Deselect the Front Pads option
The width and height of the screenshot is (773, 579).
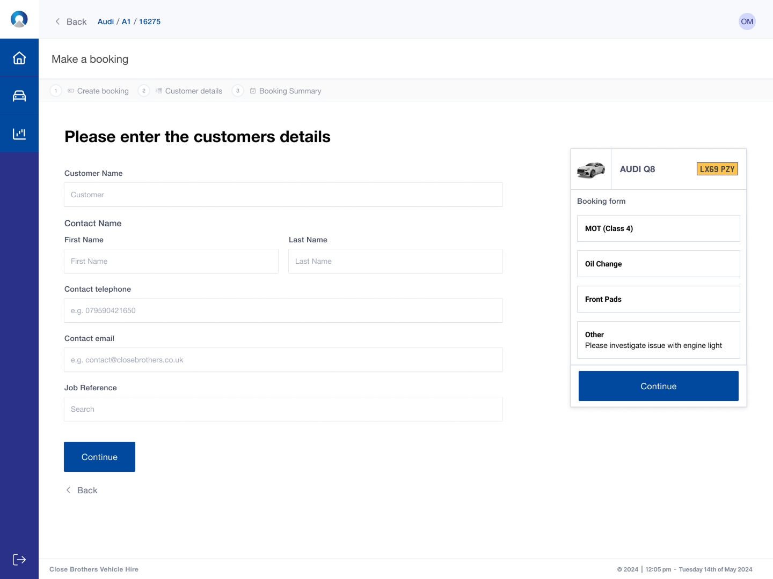pos(658,299)
